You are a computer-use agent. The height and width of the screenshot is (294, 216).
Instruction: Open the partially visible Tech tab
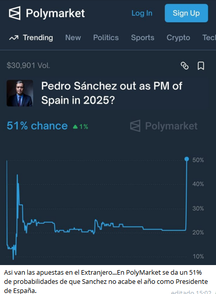[209, 38]
